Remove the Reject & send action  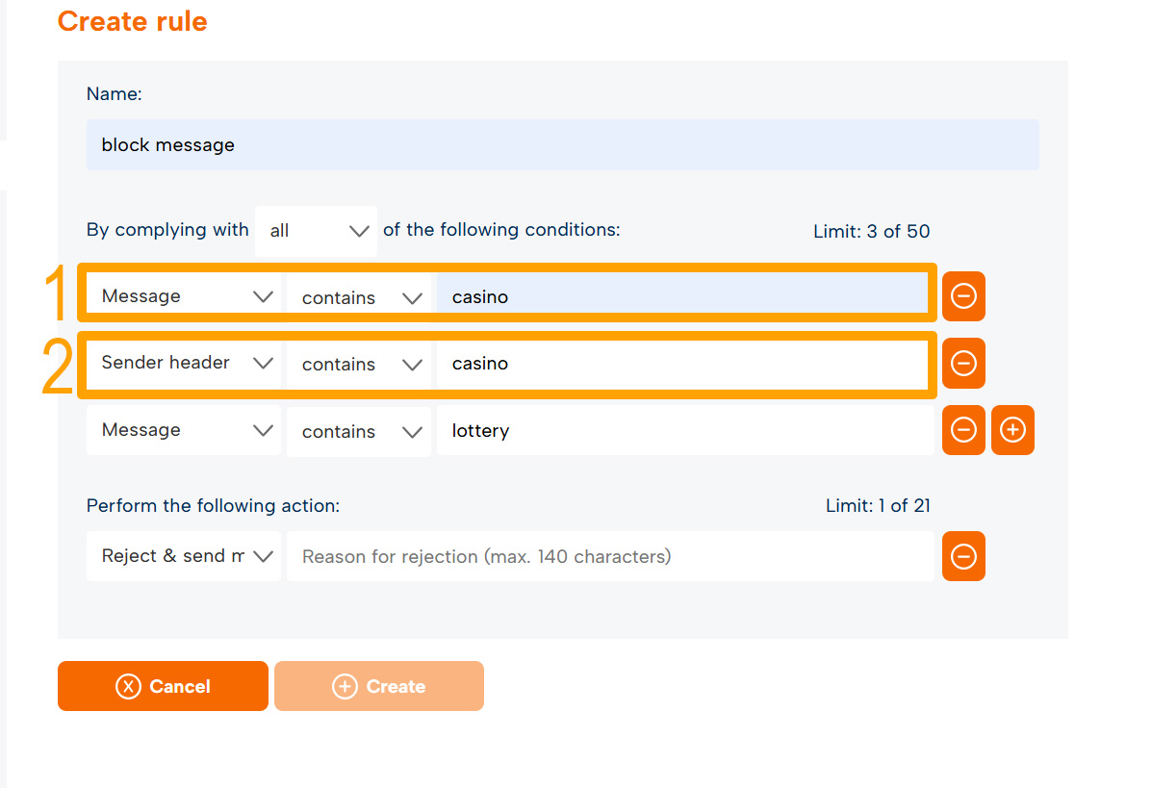[x=963, y=556]
